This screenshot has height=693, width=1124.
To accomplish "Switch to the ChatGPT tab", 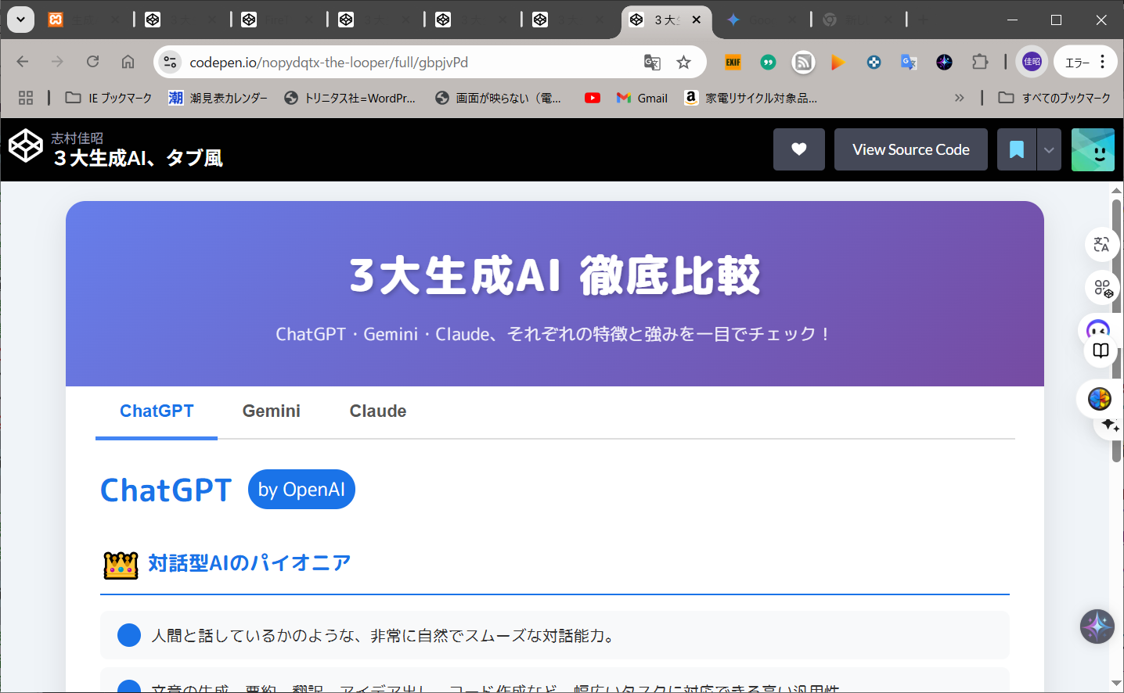I will [157, 411].
